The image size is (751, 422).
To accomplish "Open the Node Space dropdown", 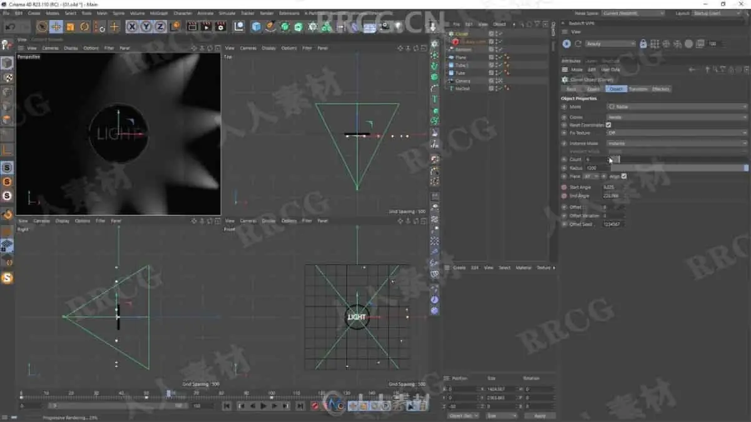I will click(633, 13).
